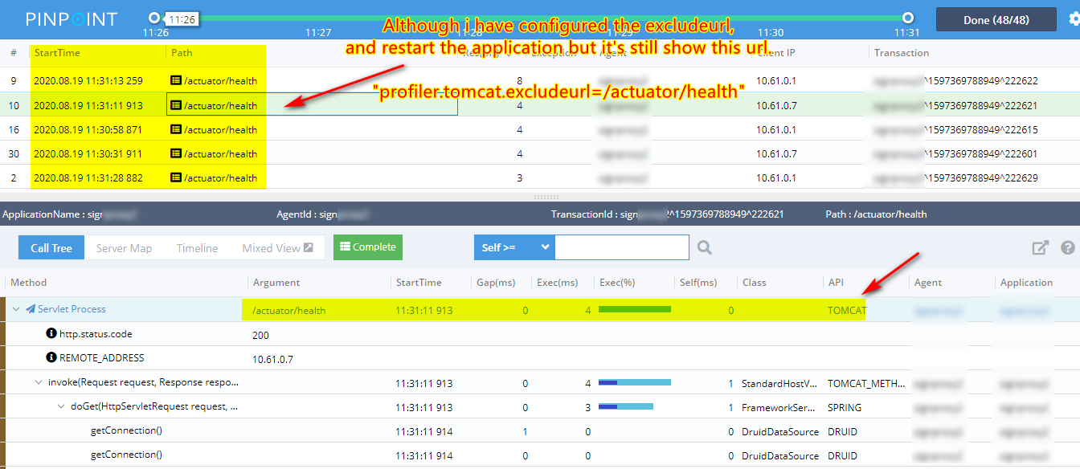
Task: Sort by StartTime column header
Action: click(x=56, y=53)
